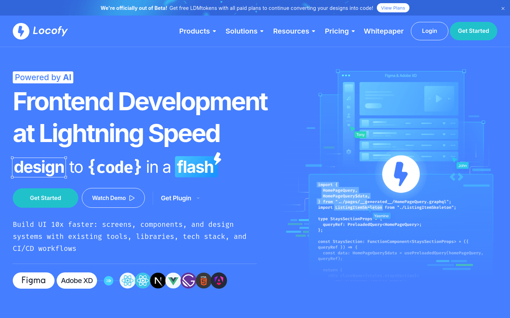Click the hero Get Started button
This screenshot has height=318, width=510.
45,198
